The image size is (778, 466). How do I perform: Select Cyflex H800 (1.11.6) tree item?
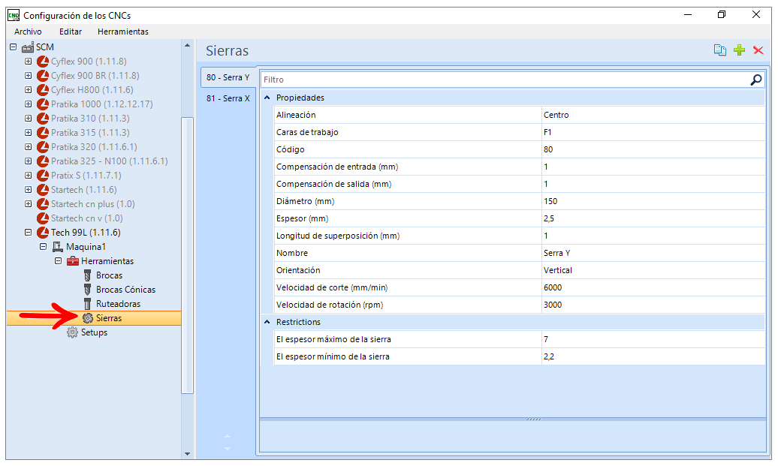pyautogui.click(x=92, y=90)
